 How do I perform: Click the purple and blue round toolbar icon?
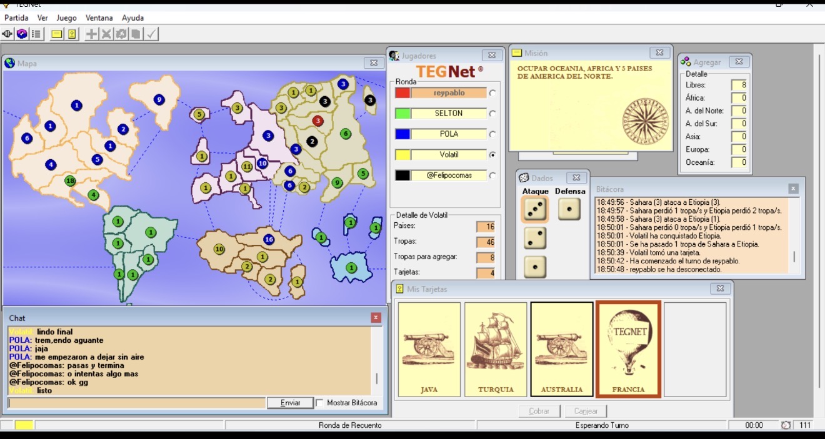point(22,34)
